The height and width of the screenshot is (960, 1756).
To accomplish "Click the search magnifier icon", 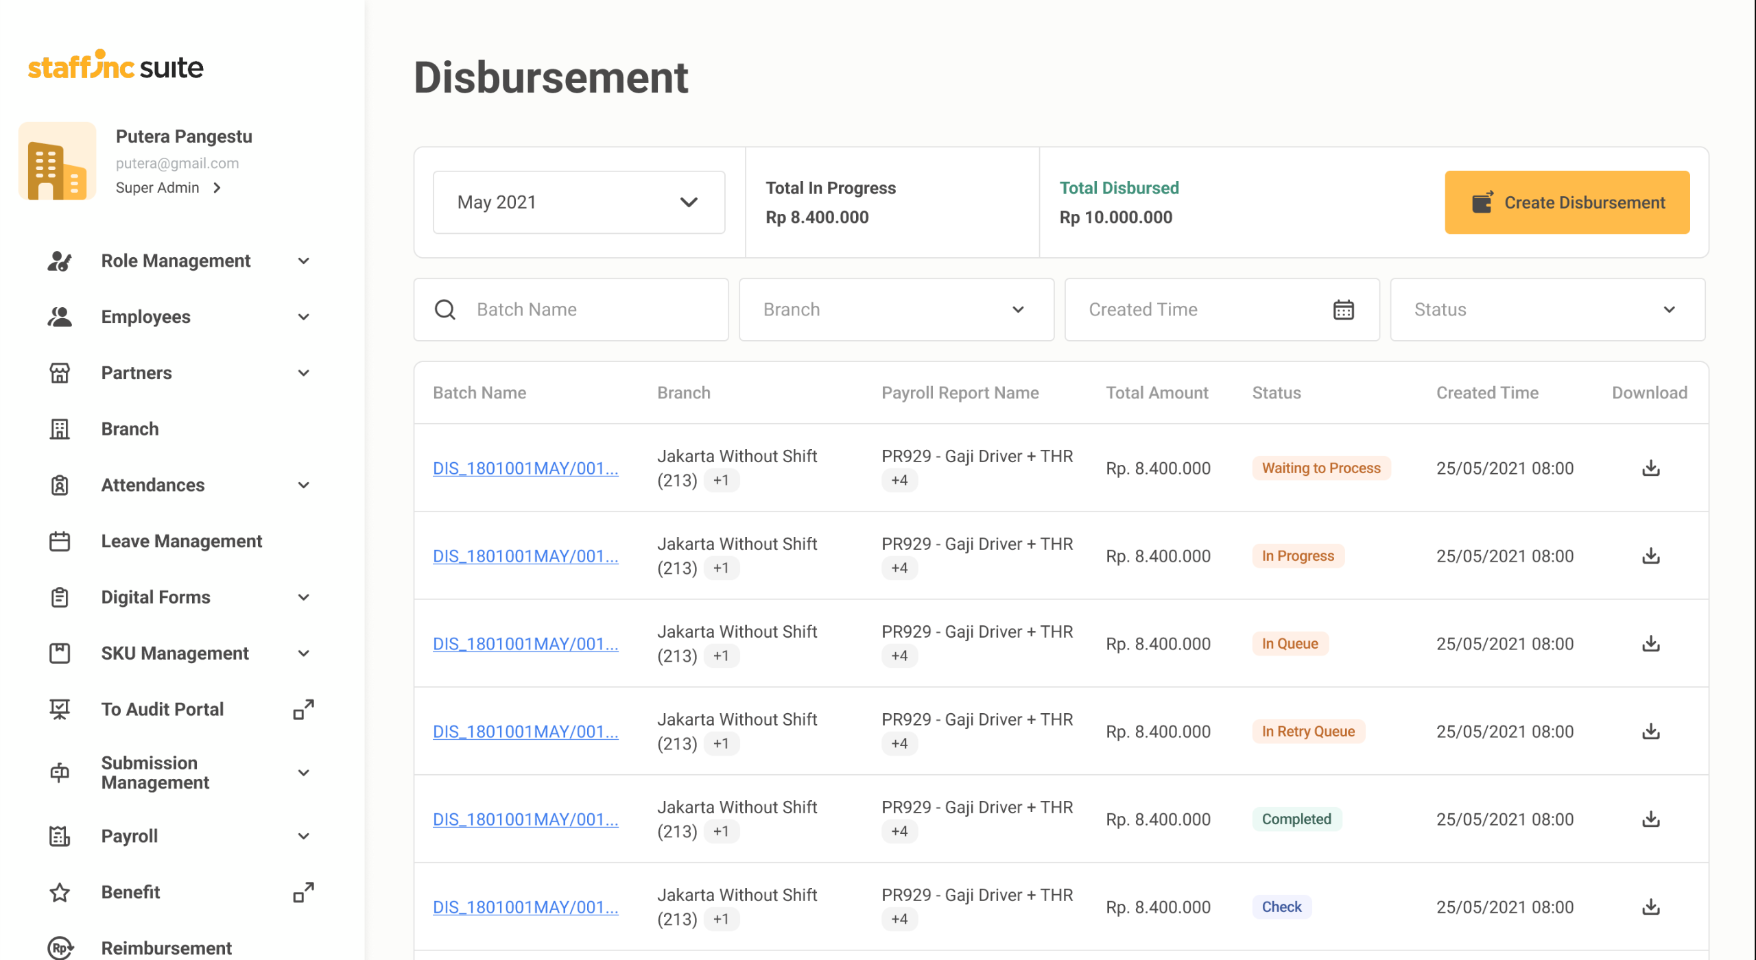I will coord(445,310).
